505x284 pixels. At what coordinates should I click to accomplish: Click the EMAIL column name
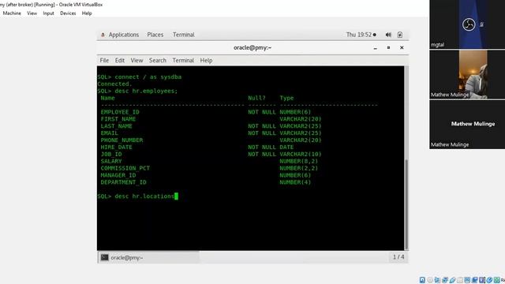(109, 133)
